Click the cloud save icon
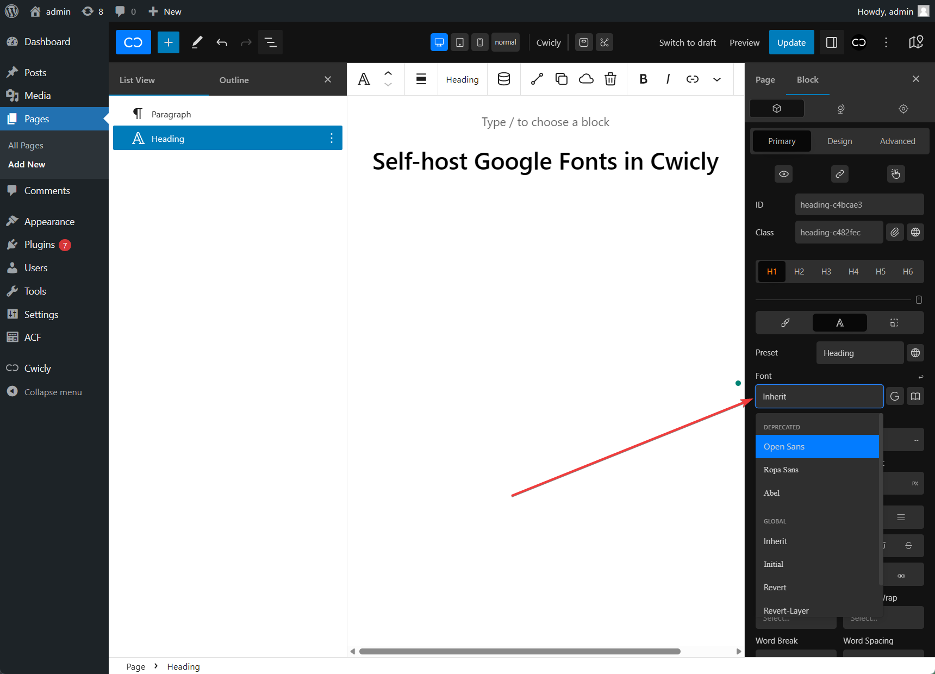 586,79
